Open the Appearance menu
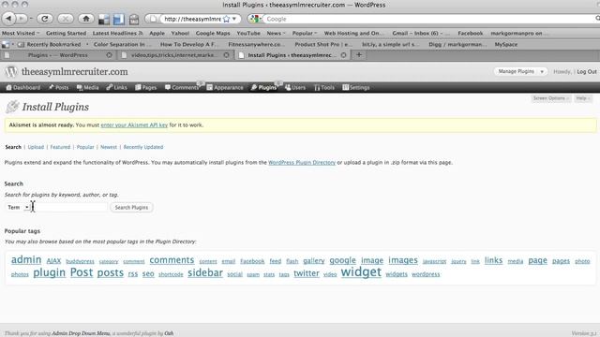Viewport: 600px width, 337px height. pyautogui.click(x=225, y=87)
